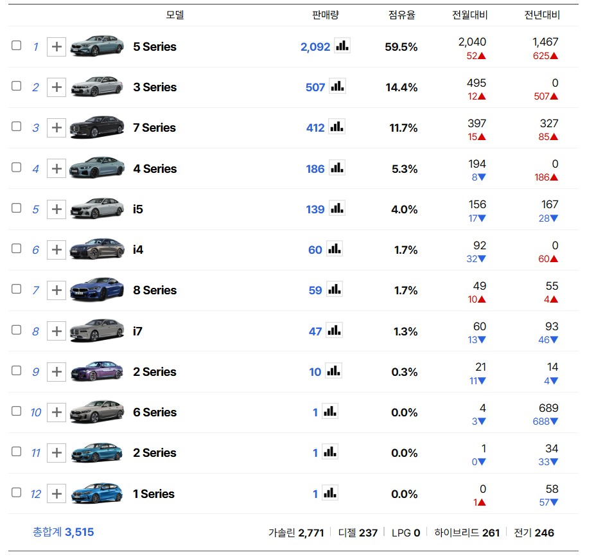Tick the checkbox for 3 Series
Viewport: 594px width, 559px height.
(16, 86)
